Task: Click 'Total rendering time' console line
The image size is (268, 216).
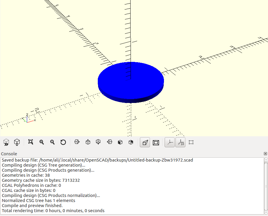Action: [x=53, y=211]
